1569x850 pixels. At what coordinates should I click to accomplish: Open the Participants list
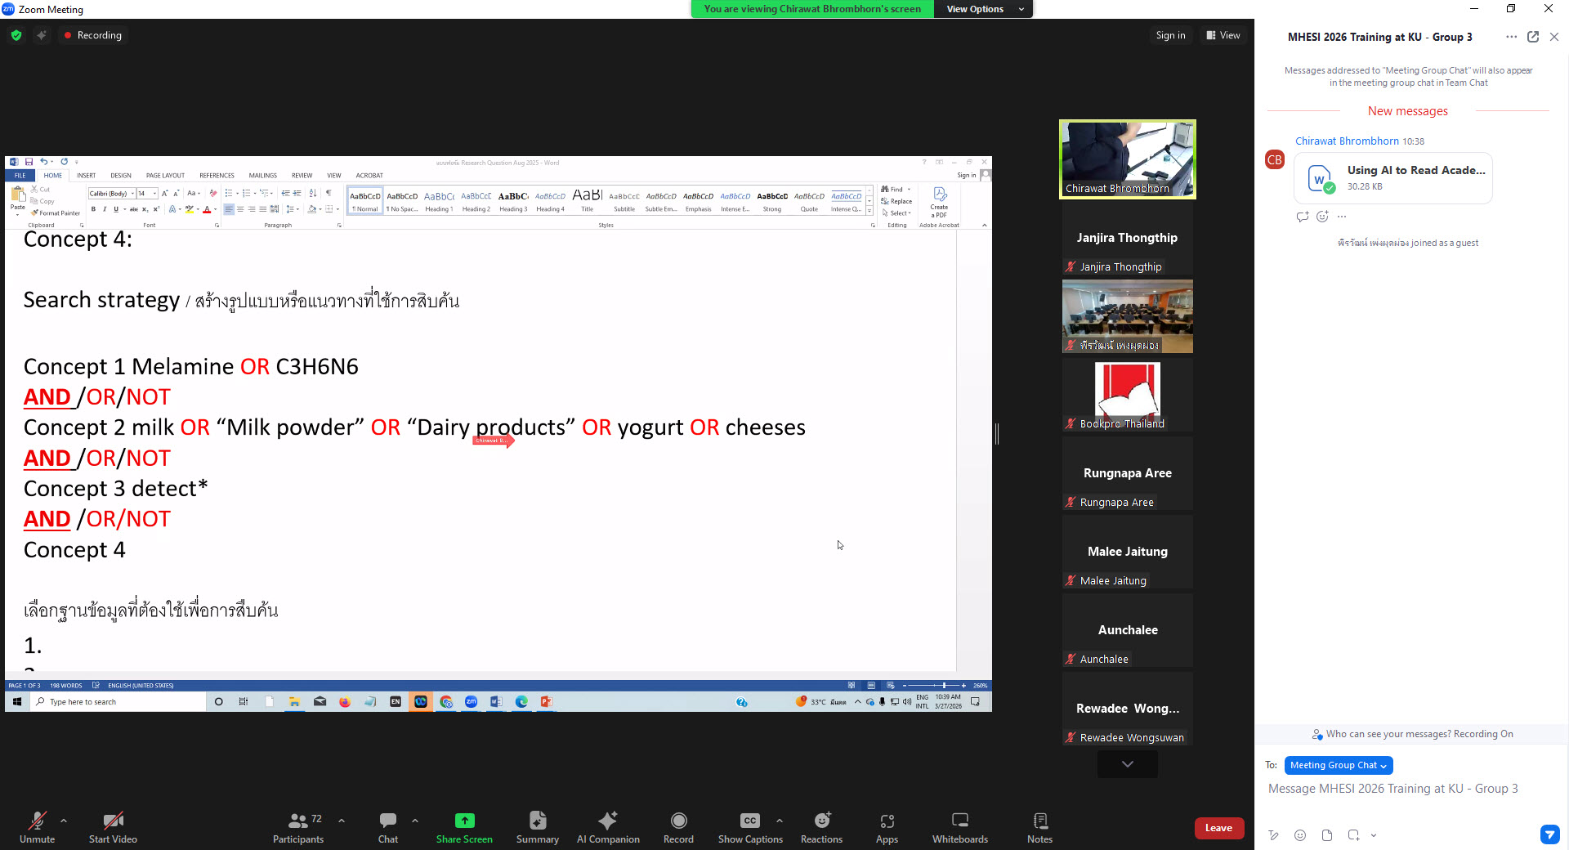pos(298,827)
